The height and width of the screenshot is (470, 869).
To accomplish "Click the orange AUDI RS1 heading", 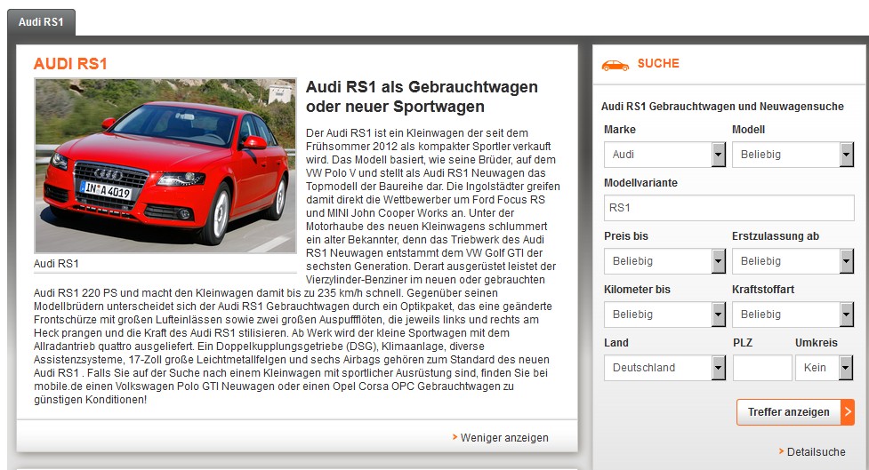I will coord(70,64).
